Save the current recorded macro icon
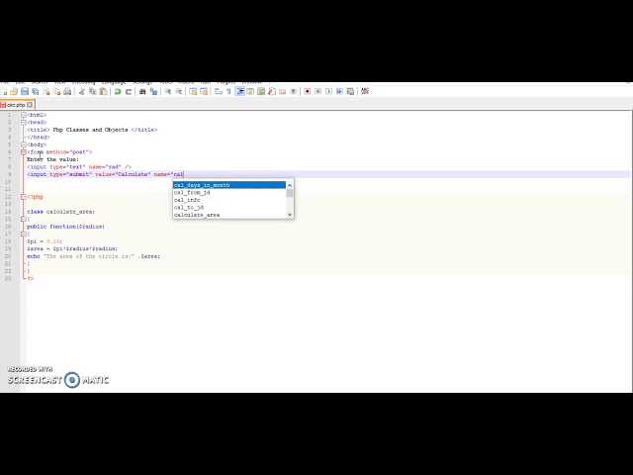This screenshot has width=633, height=475. pyautogui.click(x=350, y=92)
